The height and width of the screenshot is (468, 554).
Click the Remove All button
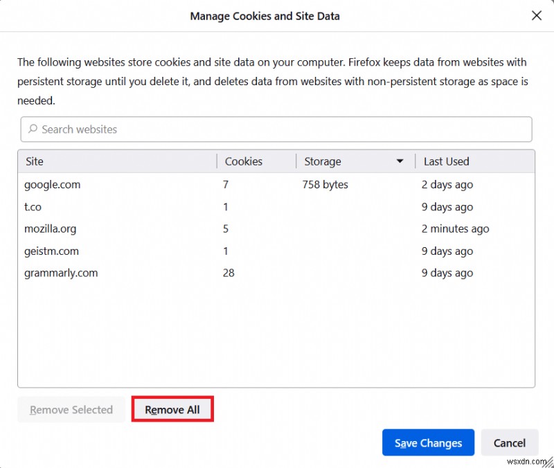[x=172, y=409]
